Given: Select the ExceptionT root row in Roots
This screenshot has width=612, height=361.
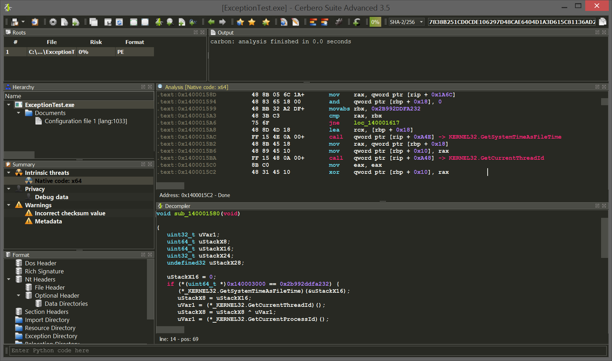Looking at the screenshot, I should [x=79, y=52].
